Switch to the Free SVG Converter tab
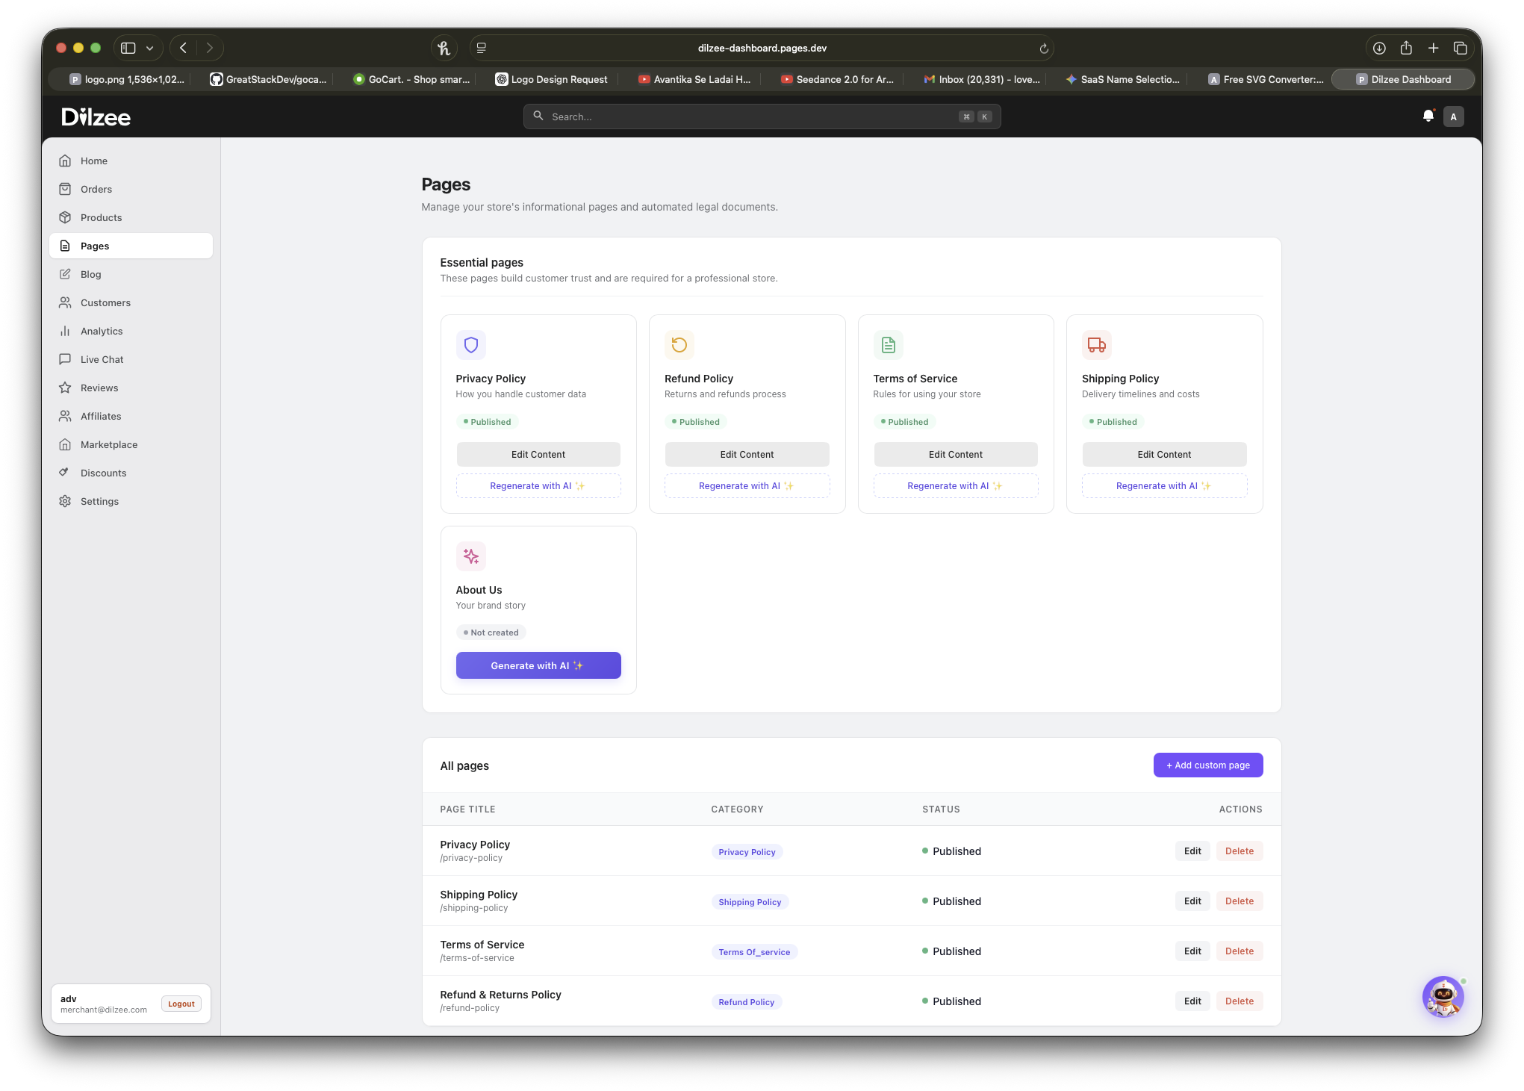The width and height of the screenshot is (1524, 1091). 1266,79
